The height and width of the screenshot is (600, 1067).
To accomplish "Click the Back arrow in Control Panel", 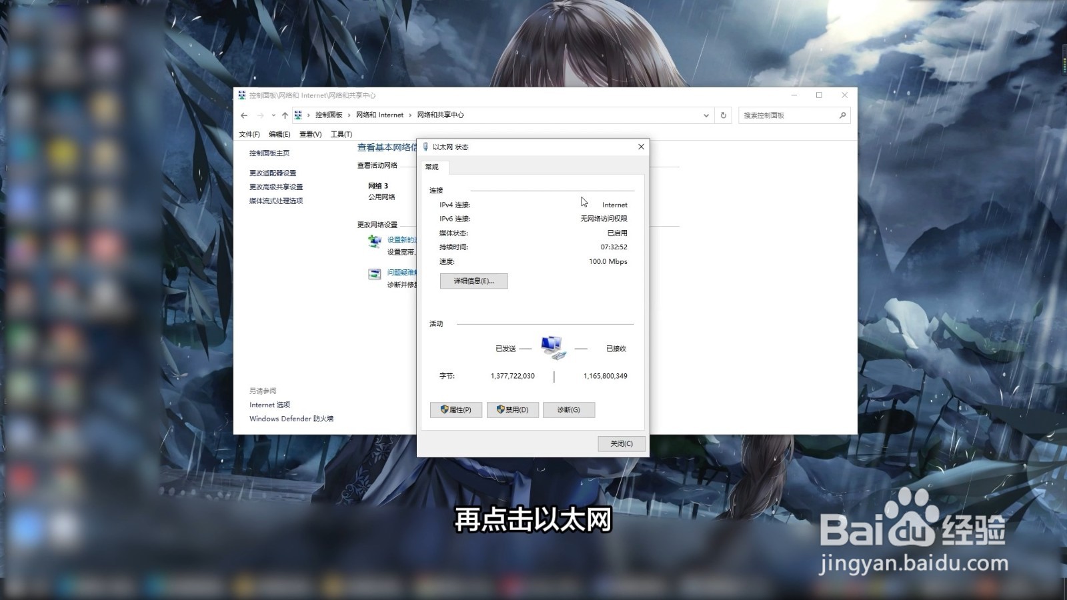I will tap(244, 115).
